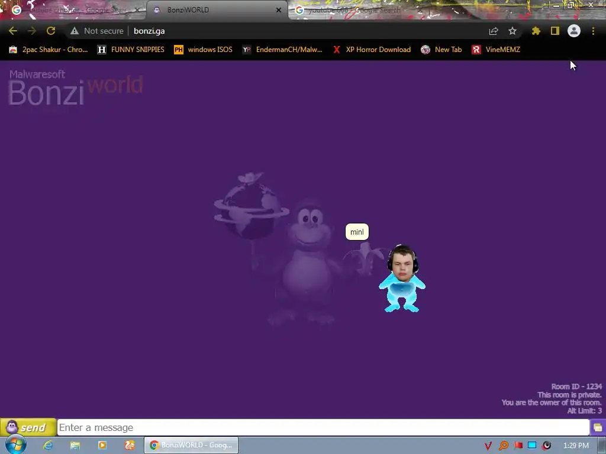
Task: Launch Internet Explorer from the taskbar
Action: click(x=48, y=445)
